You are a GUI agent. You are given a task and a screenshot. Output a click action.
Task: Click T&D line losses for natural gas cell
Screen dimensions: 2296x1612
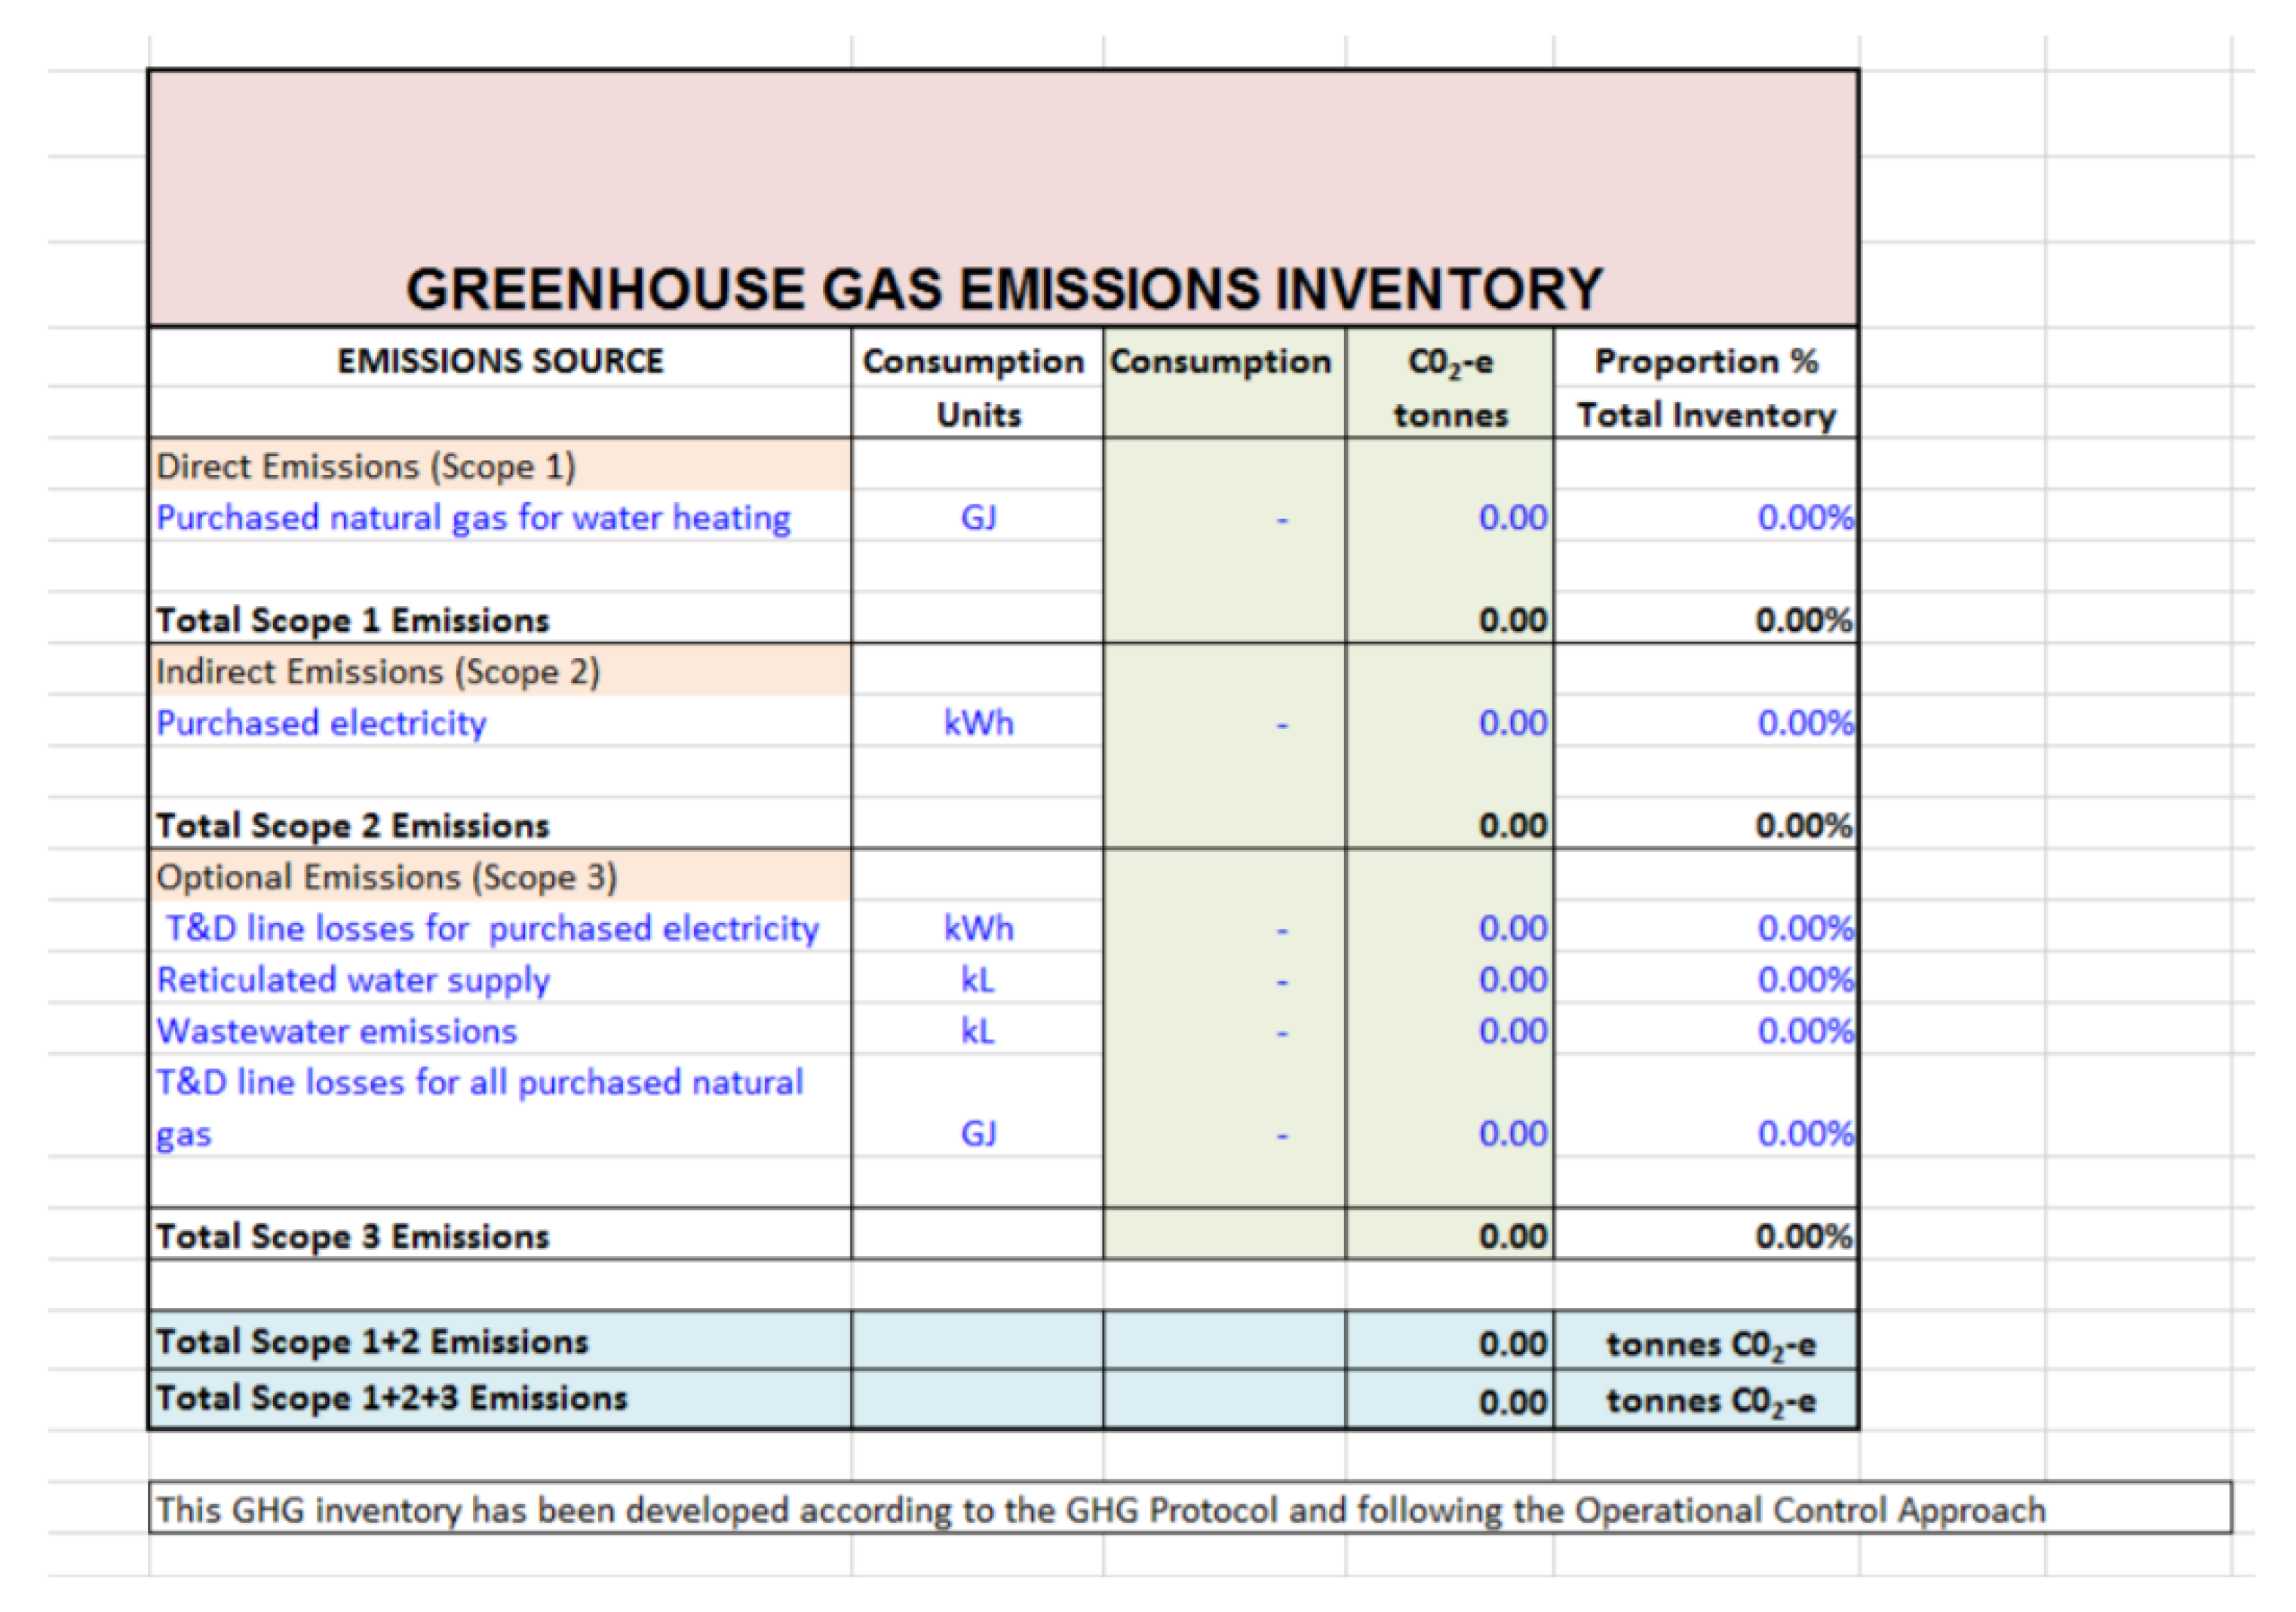pyautogui.click(x=479, y=1106)
